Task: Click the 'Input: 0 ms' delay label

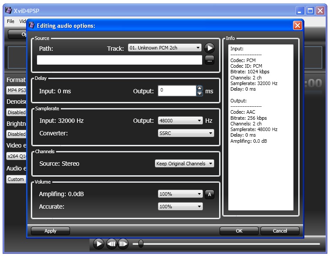Action: (55, 91)
